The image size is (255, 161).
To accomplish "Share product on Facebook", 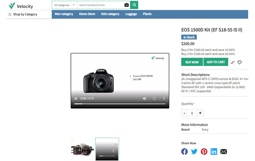I will click(184, 151).
